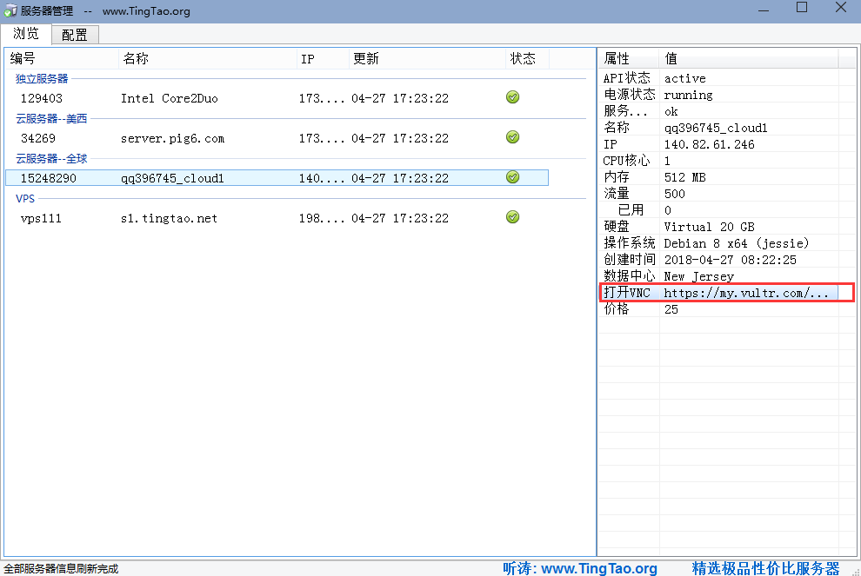861x576 pixels.
Task: Select the VPS group header
Action: click(x=25, y=199)
